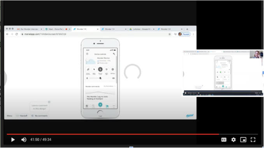Click the iPhone mockup's round home button
Screen dimensions: 264x148
(100, 113)
